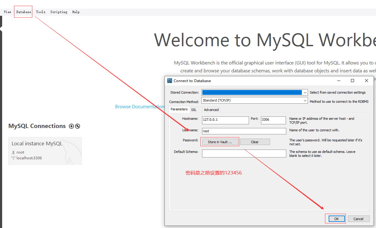Close the Connect to Database dialog
Screen dimensions: 376x228
click(367, 81)
